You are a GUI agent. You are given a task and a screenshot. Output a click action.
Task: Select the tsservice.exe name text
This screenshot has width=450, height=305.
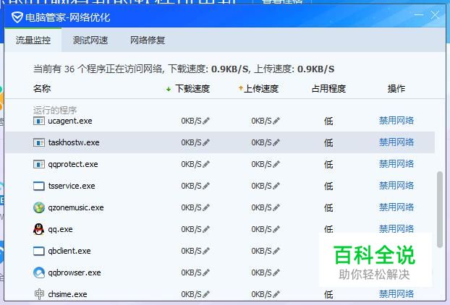pos(72,186)
